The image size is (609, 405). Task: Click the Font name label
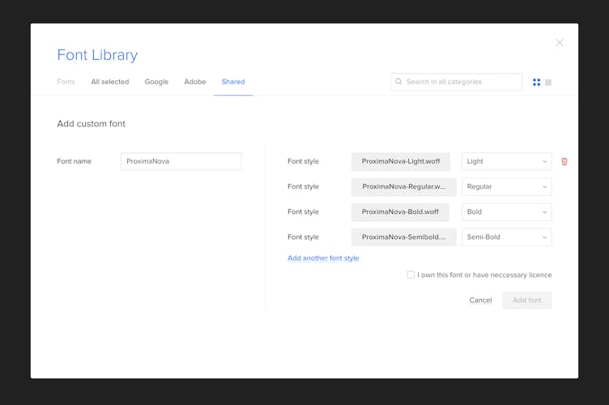(x=75, y=161)
